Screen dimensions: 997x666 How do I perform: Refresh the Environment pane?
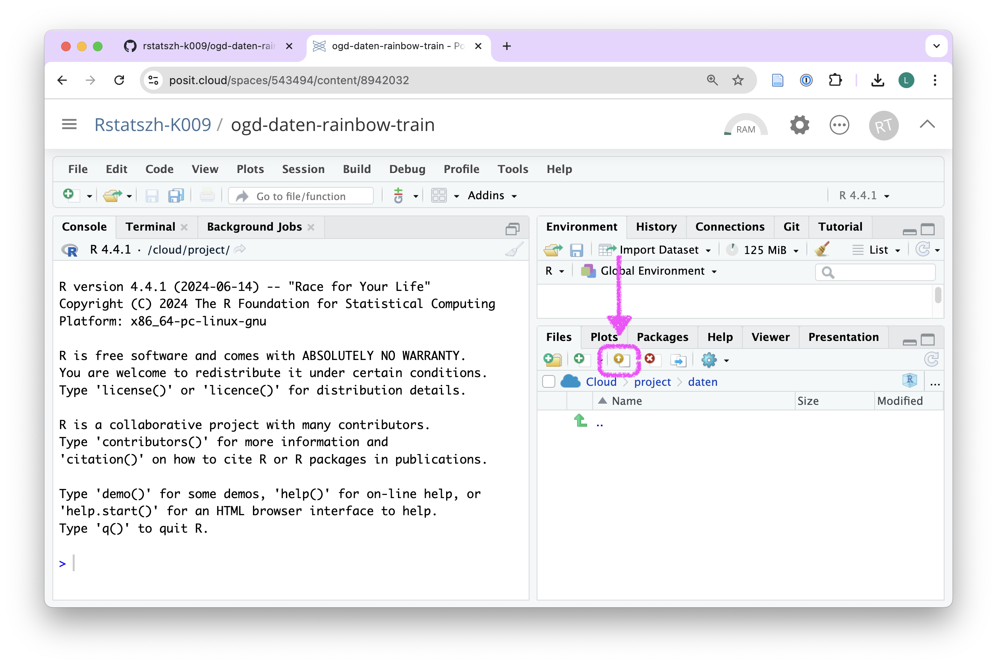(x=923, y=249)
